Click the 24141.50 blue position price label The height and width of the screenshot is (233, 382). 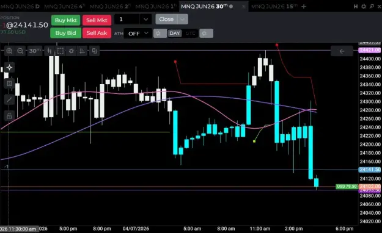tap(370, 170)
